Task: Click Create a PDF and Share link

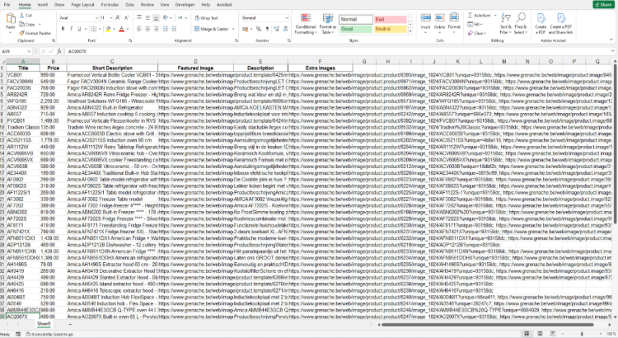Action: [561, 23]
